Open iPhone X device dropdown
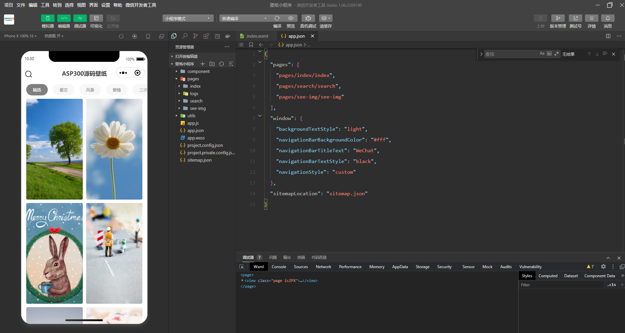Viewport: 625px width, 333px height. pos(20,36)
